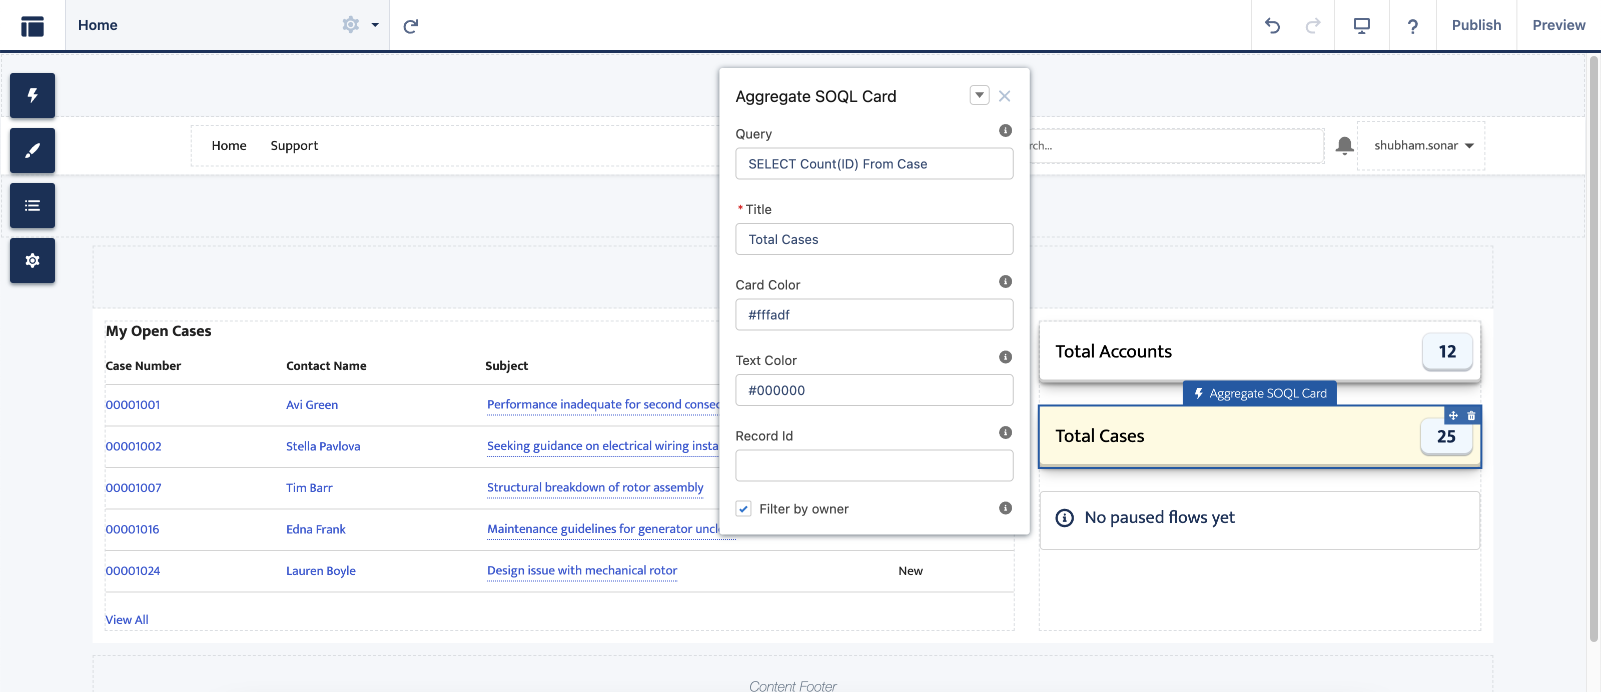Viewport: 1601px width, 692px height.
Task: Show info tooltip for Card Color
Action: pos(1005,281)
